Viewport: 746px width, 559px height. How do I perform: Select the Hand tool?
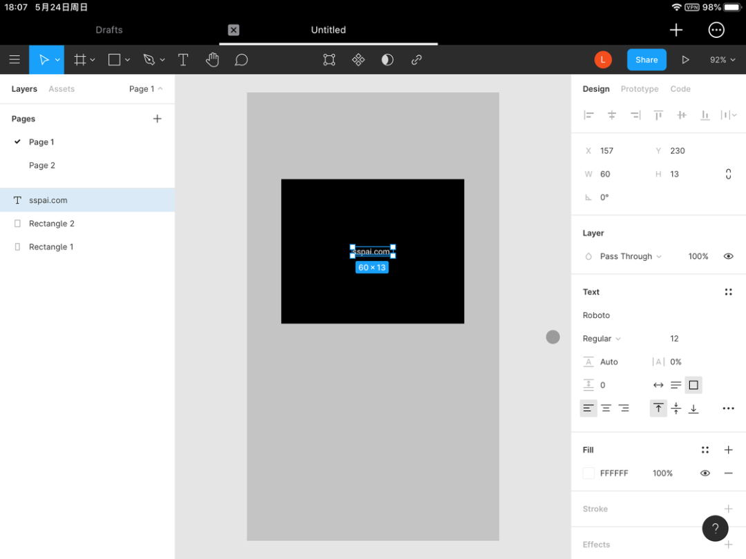212,60
